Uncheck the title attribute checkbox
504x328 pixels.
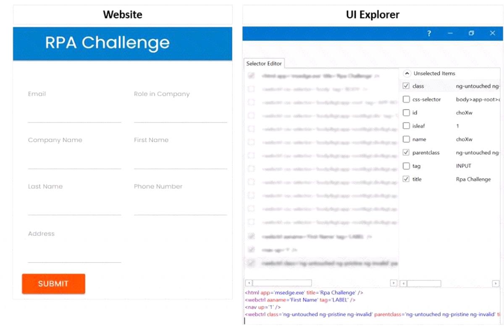(406, 179)
